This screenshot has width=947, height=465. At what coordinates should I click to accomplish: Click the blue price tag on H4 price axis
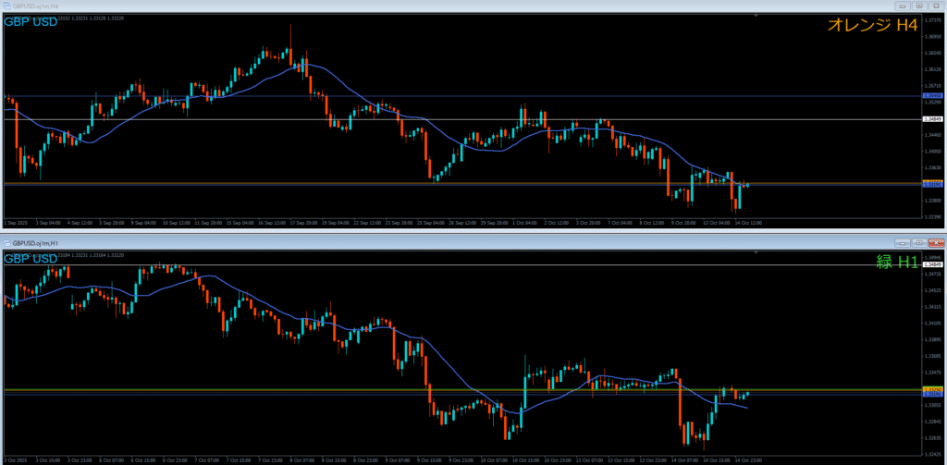click(932, 95)
